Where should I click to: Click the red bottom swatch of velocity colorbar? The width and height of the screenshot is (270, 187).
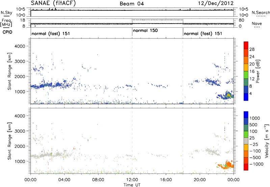(x=246, y=167)
